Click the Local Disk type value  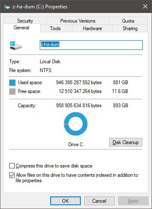pyautogui.click(x=50, y=62)
